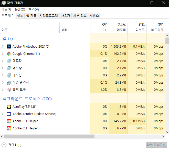This screenshot has width=169, height=151.
Task: Switch to the 앱 기록 tab
Action: tap(31, 16)
